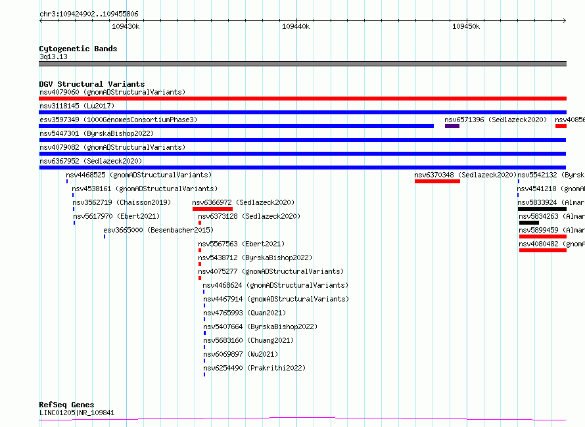Screen dimensions: 585x427
Task: Click the red nsv6370348 variant bar
Action: click(437, 181)
